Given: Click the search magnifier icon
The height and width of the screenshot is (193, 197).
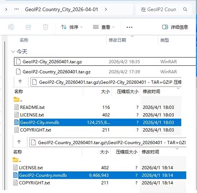Looking at the screenshot, I should [185, 9].
